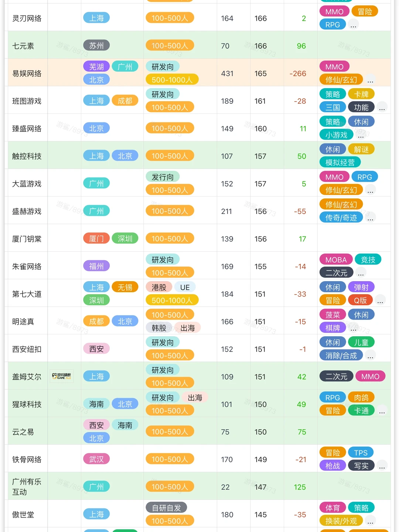Image resolution: width=399 pixels, height=532 pixels.
Task: Click the 芜湖 city tag
Action: pyautogui.click(x=96, y=66)
